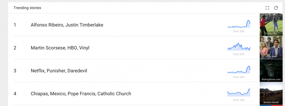Open the Martin Scorsese, HBO, Vinyl story
Image resolution: width=285 pixels, height=106 pixels.
tap(60, 48)
